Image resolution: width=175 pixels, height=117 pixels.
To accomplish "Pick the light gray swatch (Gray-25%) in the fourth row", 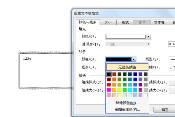I will [x=146, y=90].
